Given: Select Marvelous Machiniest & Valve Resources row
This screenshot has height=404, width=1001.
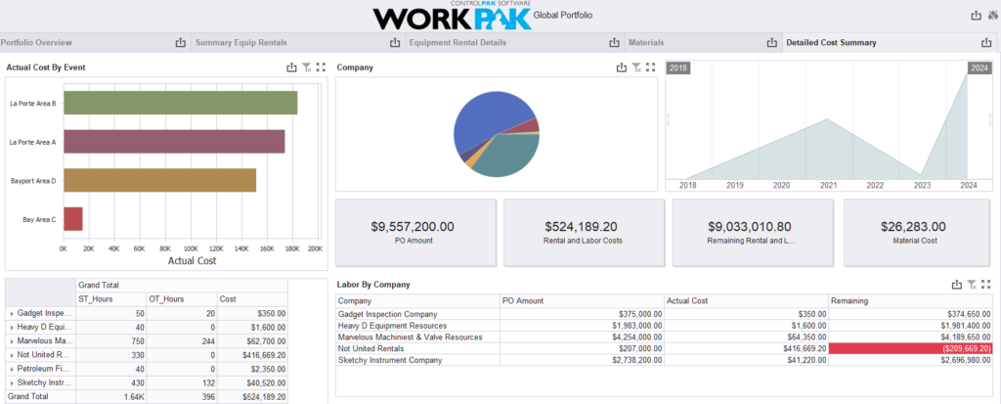Looking at the screenshot, I should click(665, 337).
